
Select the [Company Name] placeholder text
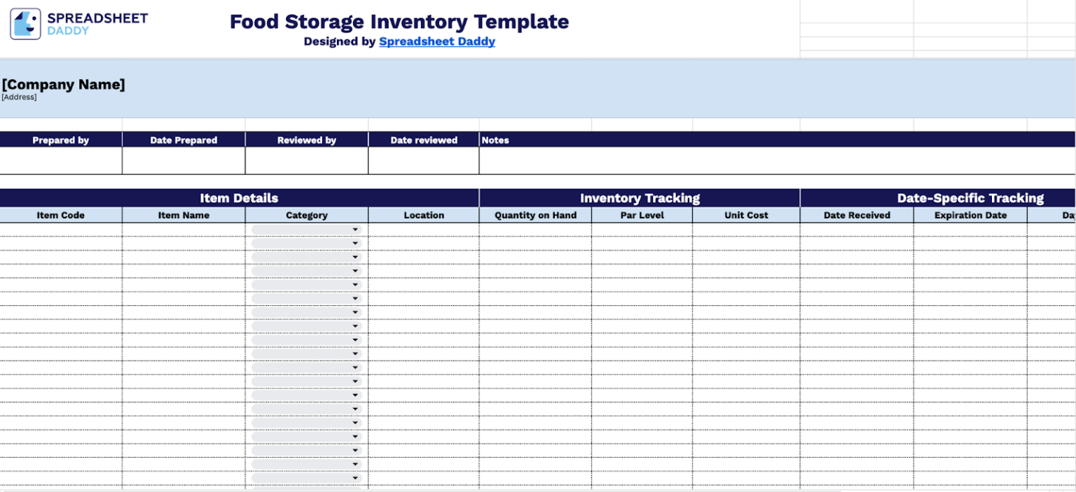coord(63,84)
